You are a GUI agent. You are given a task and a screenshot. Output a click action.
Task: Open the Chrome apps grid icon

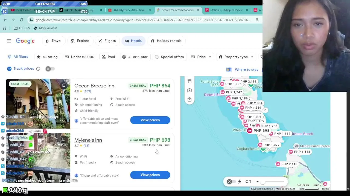pos(4,28)
